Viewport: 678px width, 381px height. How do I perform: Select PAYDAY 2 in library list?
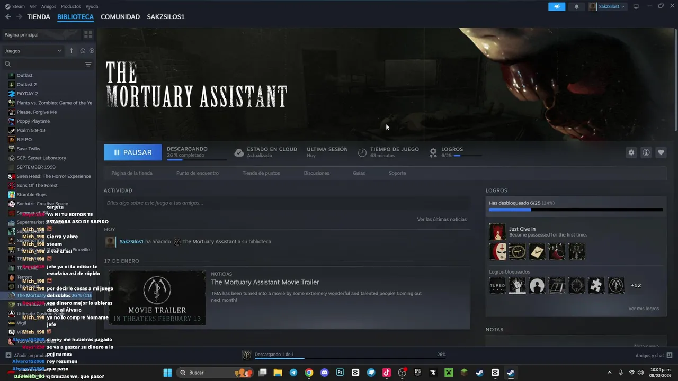[x=27, y=94]
